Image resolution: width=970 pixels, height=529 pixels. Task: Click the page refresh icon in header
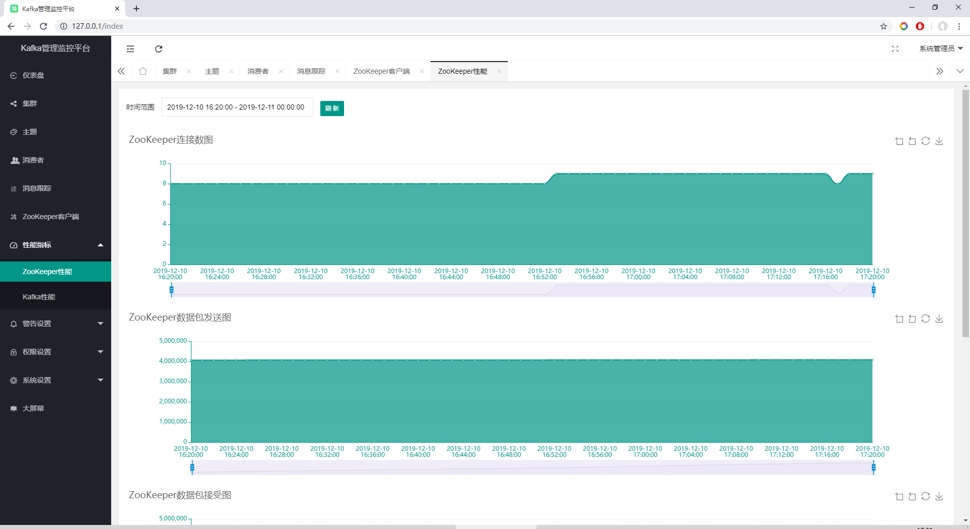[159, 49]
